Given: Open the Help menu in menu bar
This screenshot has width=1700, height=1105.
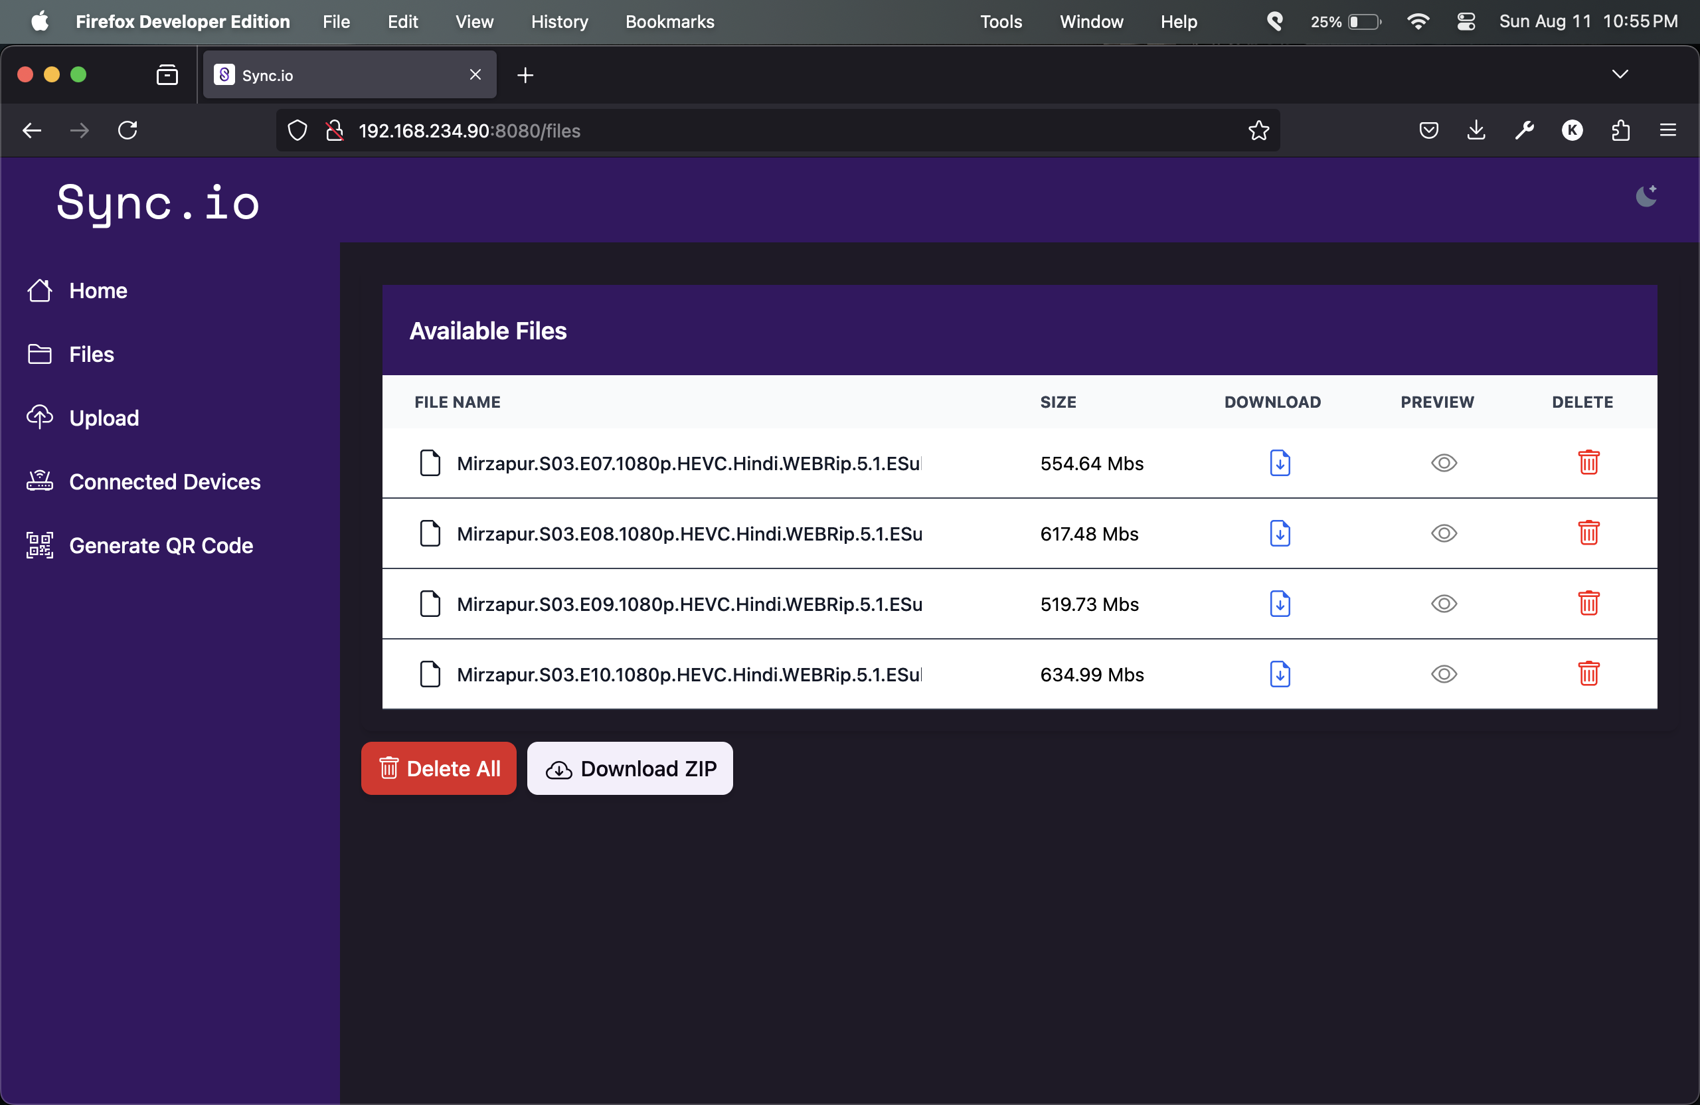Looking at the screenshot, I should (1178, 21).
